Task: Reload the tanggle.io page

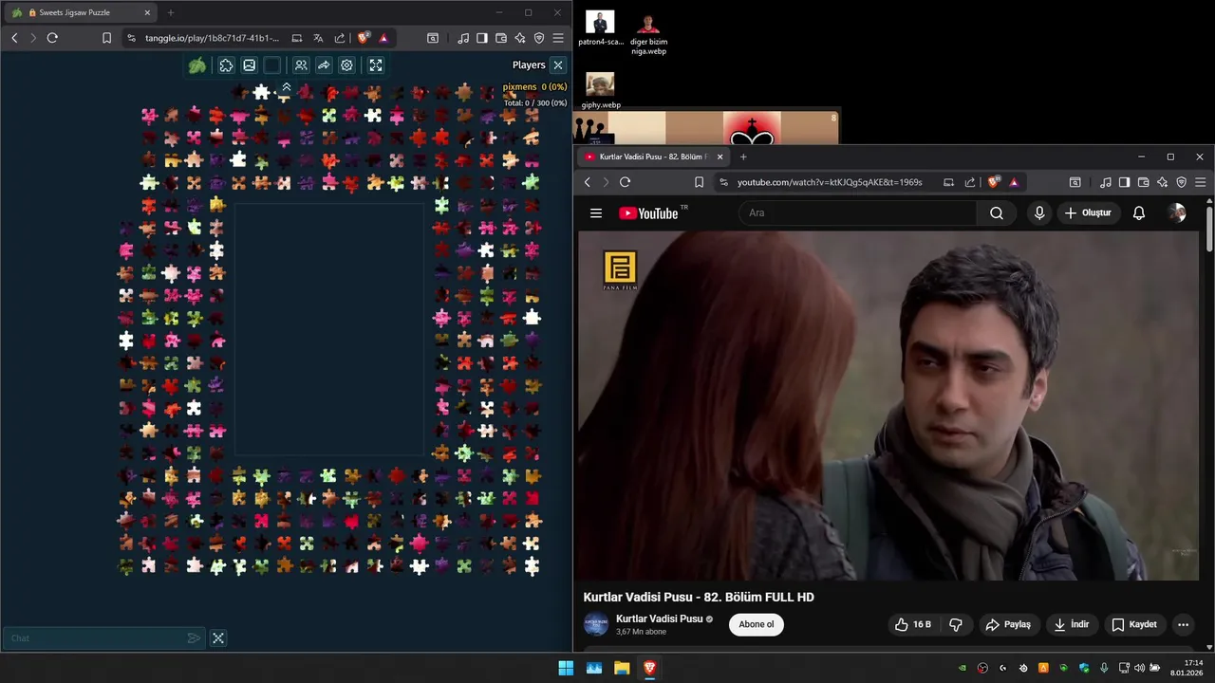Action: tap(52, 38)
